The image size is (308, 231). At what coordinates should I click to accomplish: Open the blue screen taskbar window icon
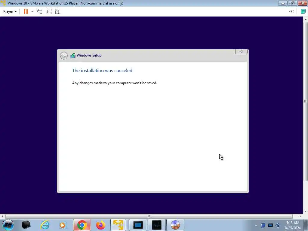point(138,225)
